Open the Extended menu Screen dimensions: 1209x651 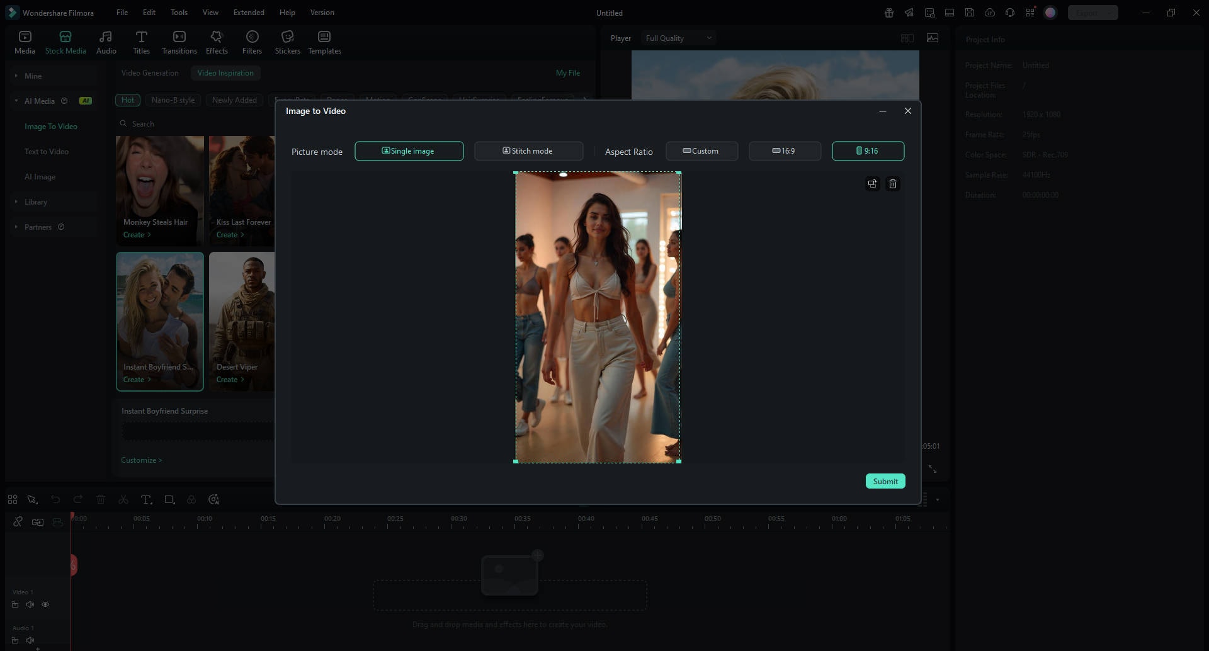click(249, 13)
